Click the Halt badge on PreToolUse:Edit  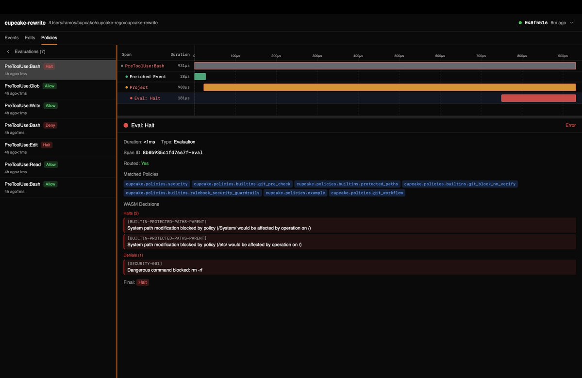(47, 145)
